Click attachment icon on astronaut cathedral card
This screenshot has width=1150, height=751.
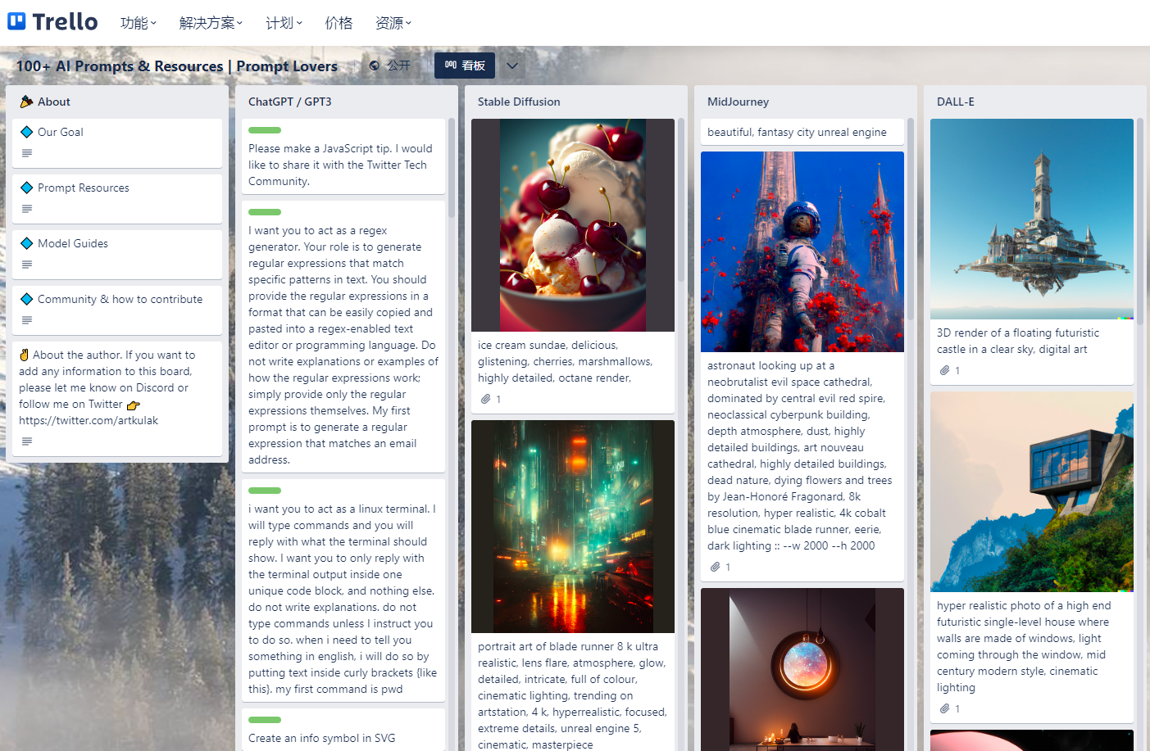click(716, 567)
